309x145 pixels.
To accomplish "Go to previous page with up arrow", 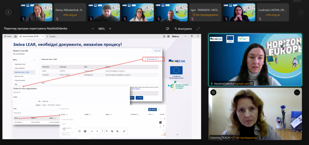I will click(x=92, y=131).
